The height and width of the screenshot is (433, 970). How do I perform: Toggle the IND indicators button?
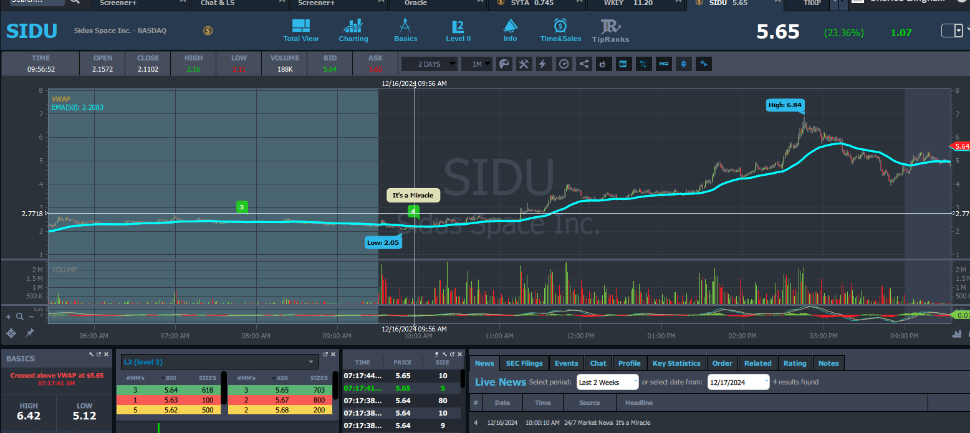pyautogui.click(x=664, y=64)
